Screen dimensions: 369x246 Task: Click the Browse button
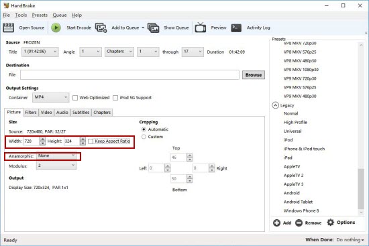point(254,75)
